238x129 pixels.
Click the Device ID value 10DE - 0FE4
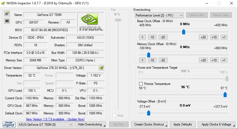(x=35, y=38)
